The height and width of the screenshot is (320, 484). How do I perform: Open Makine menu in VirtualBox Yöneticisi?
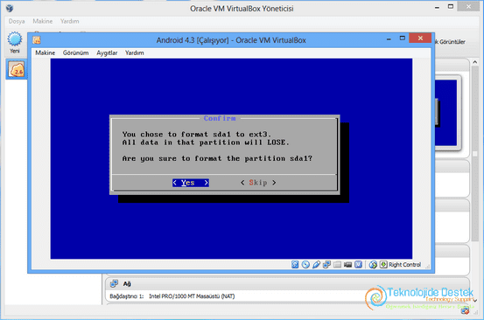43,21
